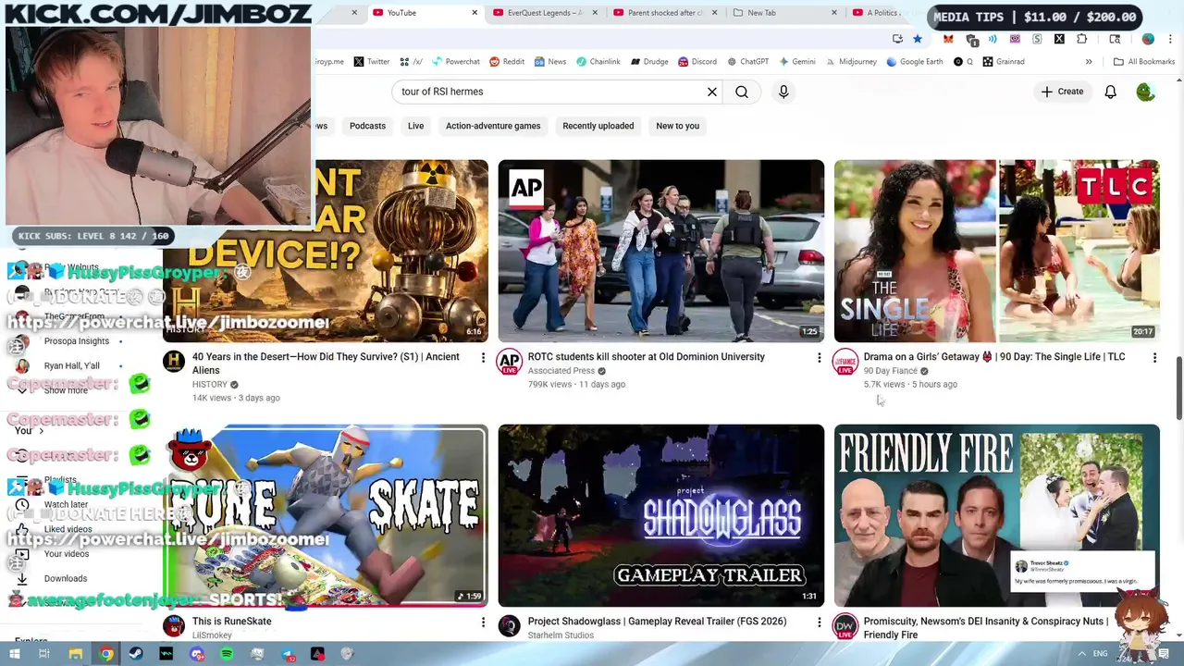Open the Reddit bookmark
The width and height of the screenshot is (1184, 666).
tap(507, 62)
